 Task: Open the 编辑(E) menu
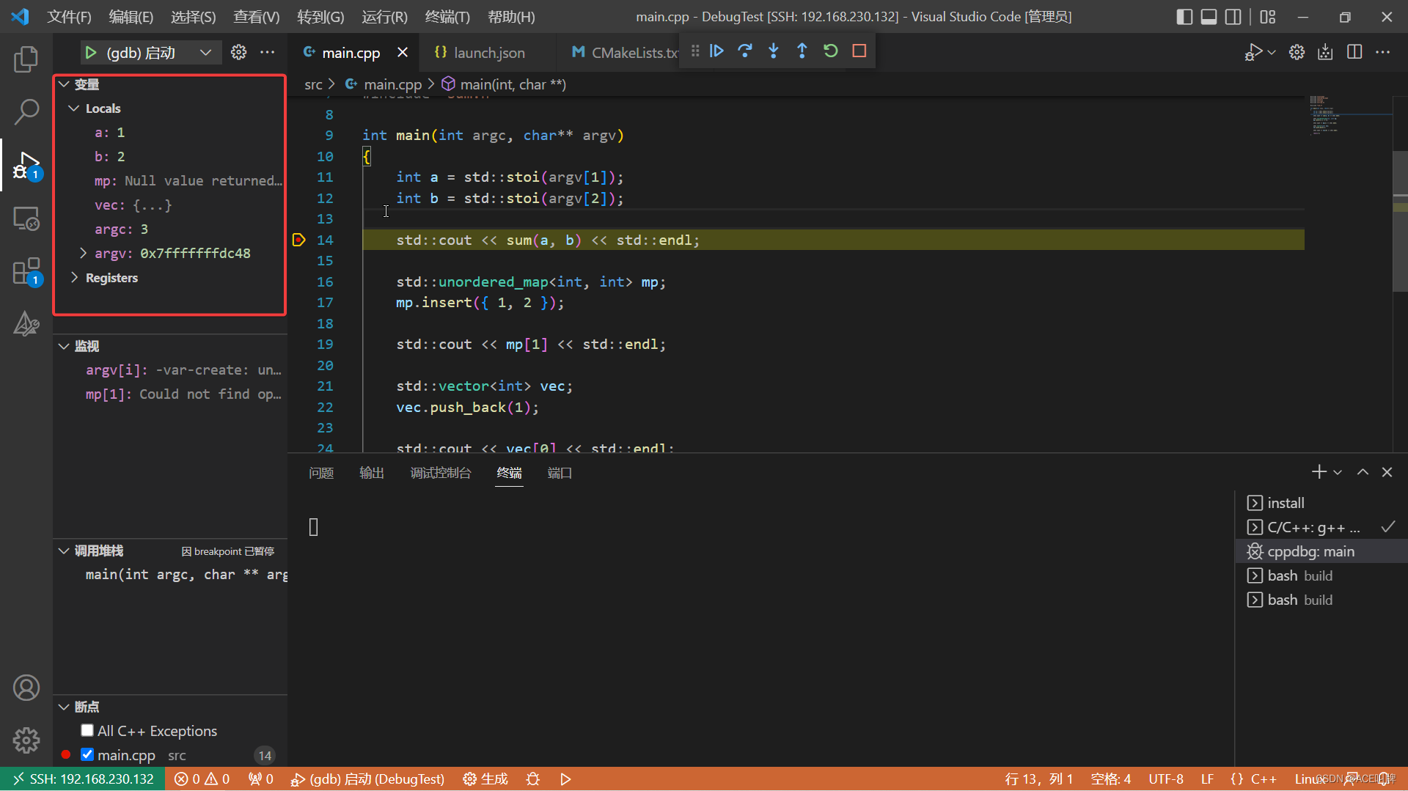point(131,17)
